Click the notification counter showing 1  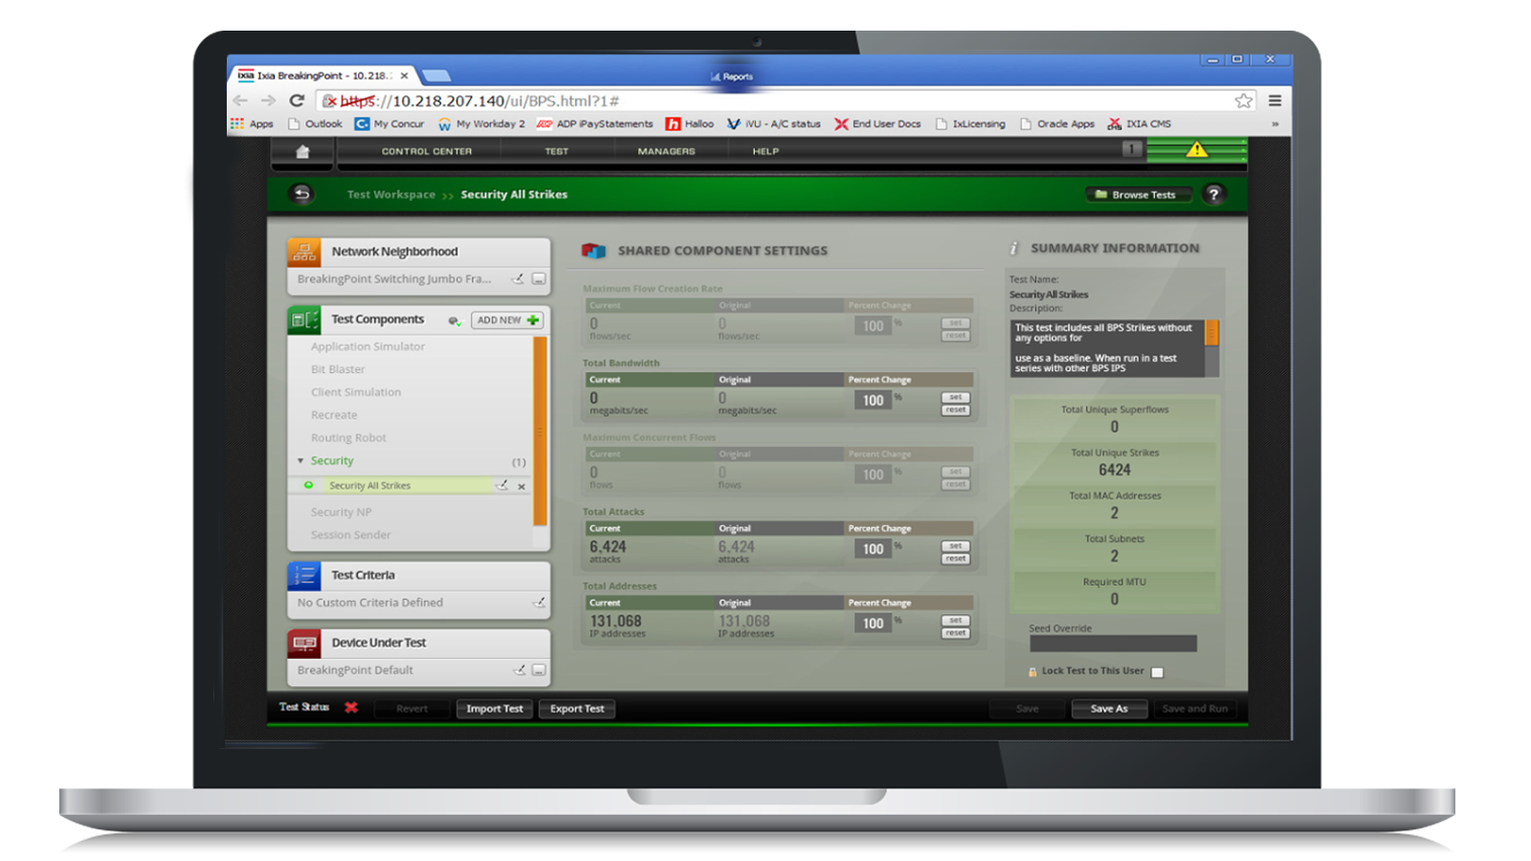tap(1132, 148)
